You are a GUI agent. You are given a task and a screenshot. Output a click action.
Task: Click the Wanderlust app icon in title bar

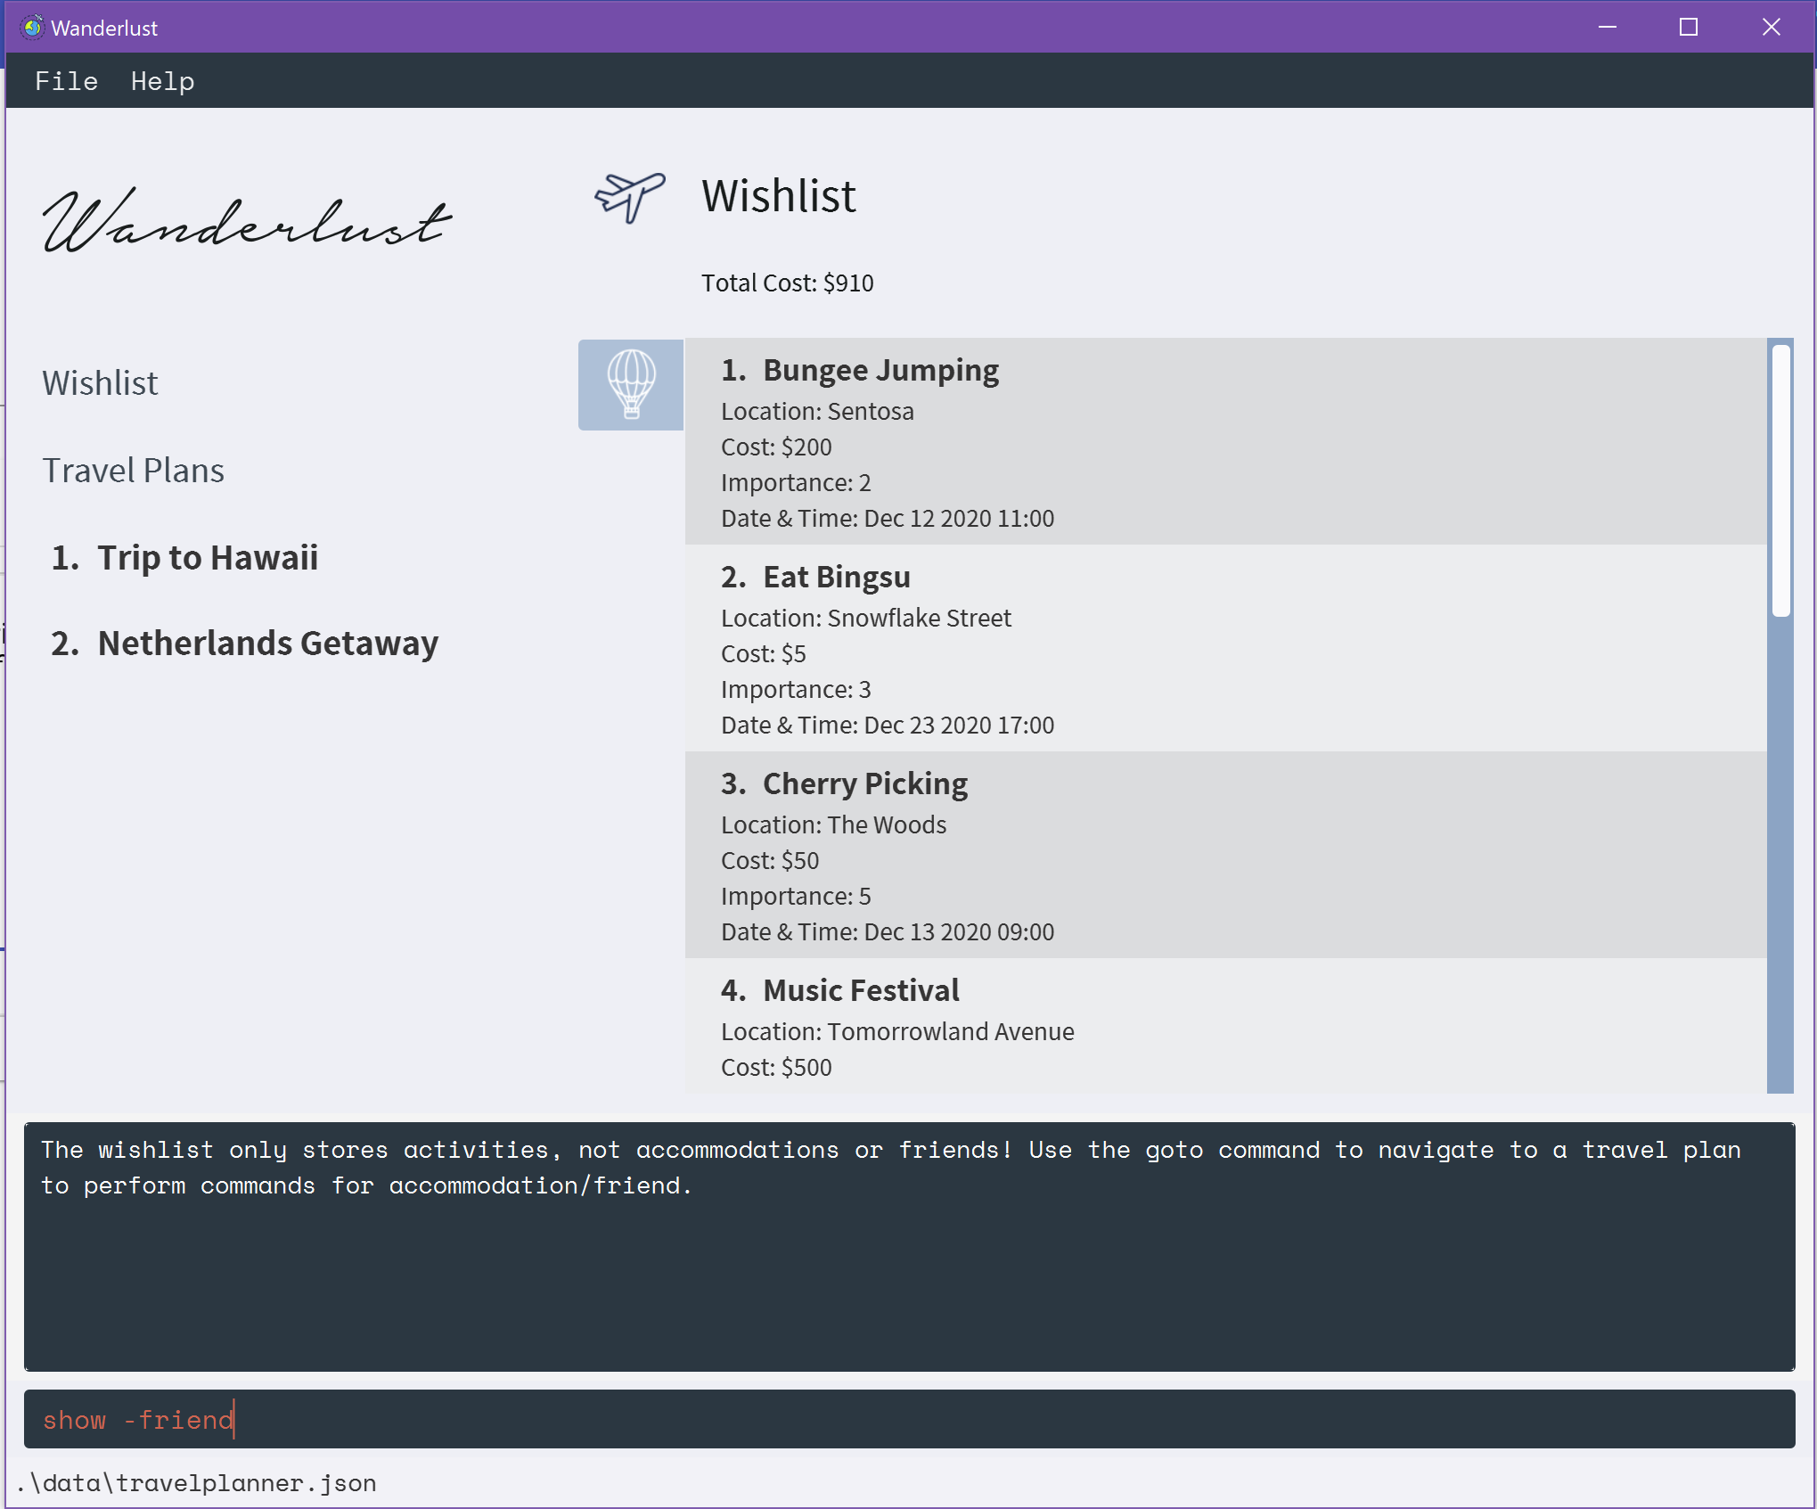tap(32, 28)
